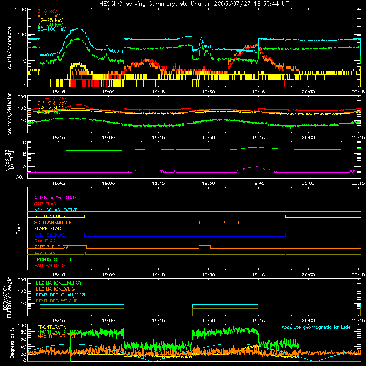Click the FLARE_FLAG label
Viewport: 366px width, 366px height.
point(48,228)
